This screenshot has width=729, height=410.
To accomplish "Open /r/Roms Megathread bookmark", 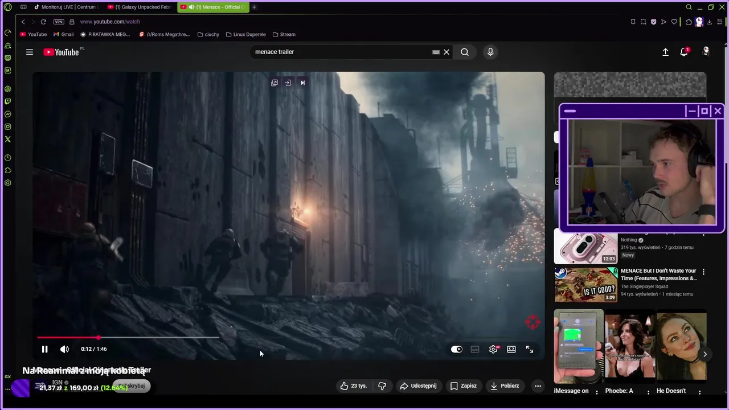I will pyautogui.click(x=165, y=34).
